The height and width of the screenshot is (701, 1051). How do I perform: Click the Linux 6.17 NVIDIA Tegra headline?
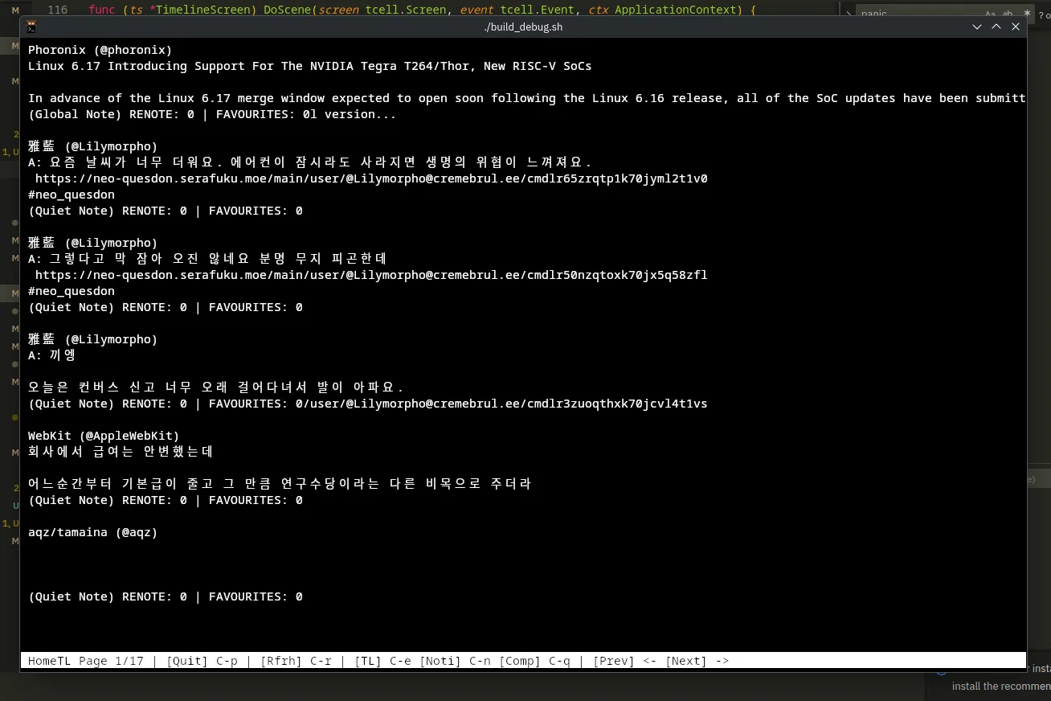click(309, 66)
